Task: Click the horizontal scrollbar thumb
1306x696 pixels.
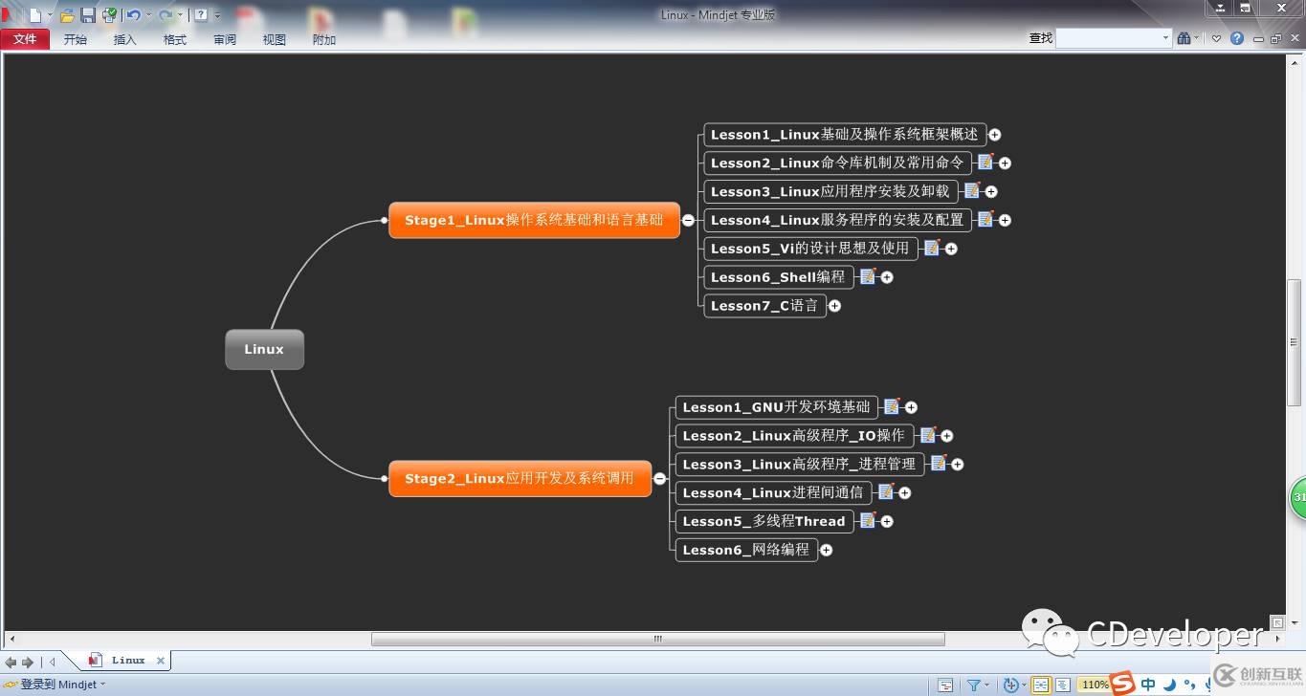Action: pos(658,639)
